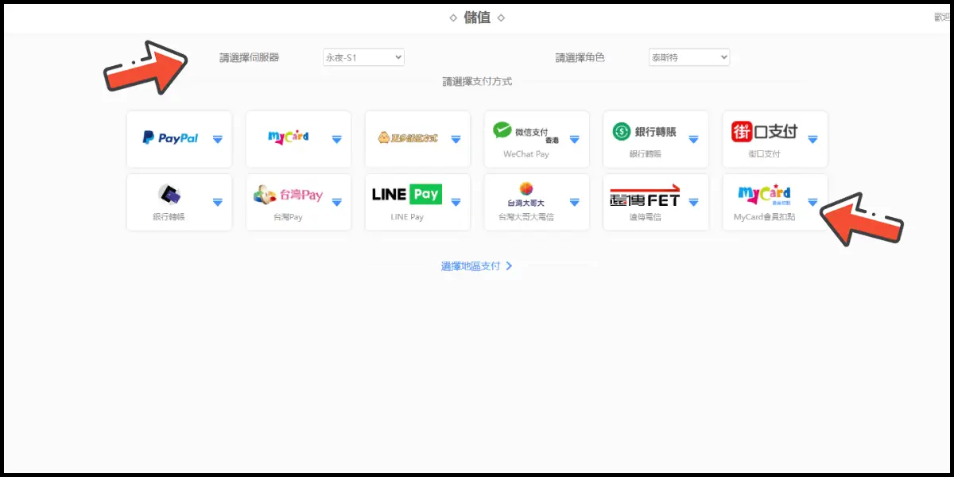
Task: Expand the arrow on the green dollar-coin bank card
Action: tap(693, 139)
